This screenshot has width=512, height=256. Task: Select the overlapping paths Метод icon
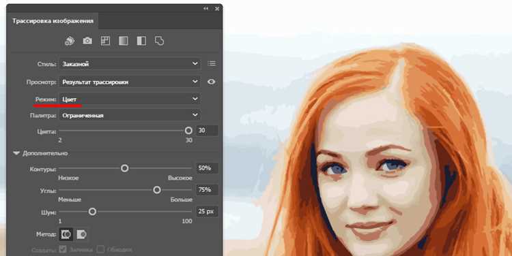[81, 234]
